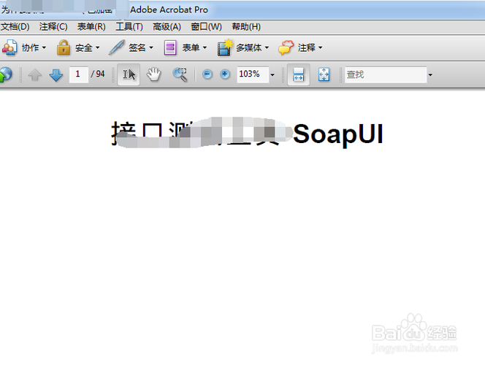Click the fit one full page icon

[x=324, y=74]
